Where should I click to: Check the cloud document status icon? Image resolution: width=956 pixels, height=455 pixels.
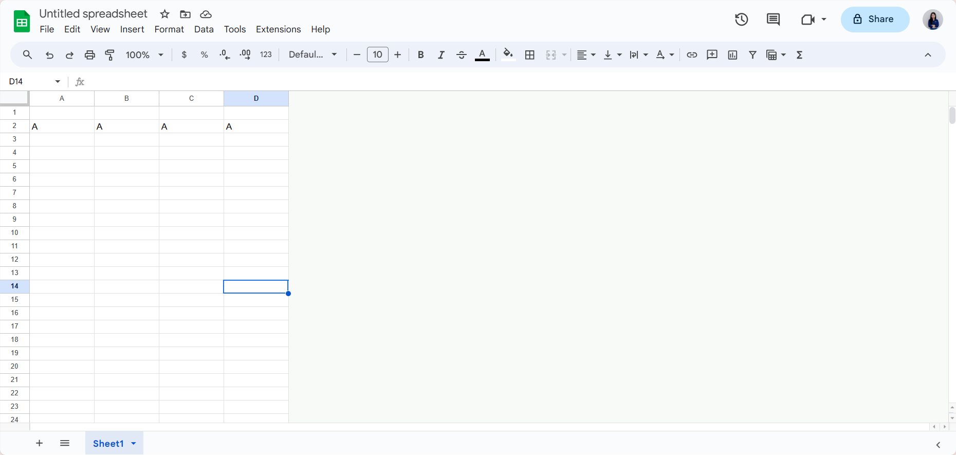click(x=206, y=14)
